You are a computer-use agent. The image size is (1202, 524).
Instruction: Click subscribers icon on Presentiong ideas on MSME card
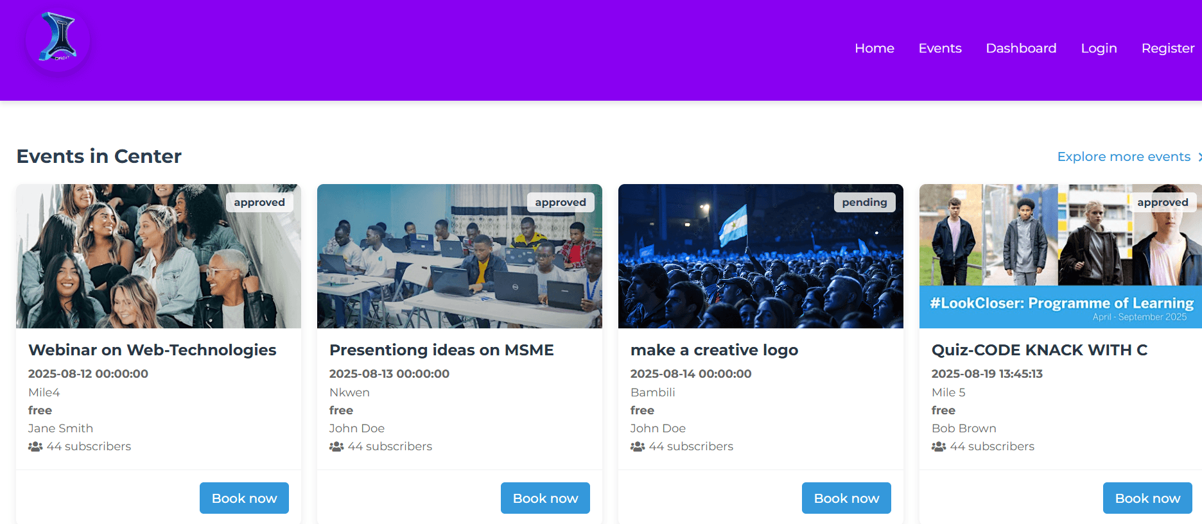(336, 446)
